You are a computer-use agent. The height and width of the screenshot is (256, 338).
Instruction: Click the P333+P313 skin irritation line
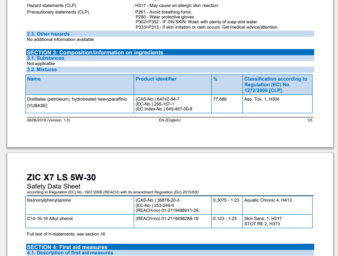[207, 27]
